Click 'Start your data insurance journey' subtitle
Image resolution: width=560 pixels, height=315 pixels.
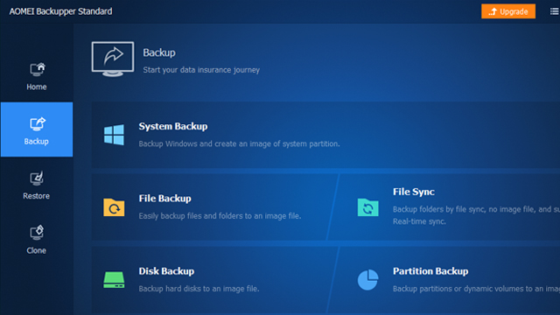coord(201,70)
